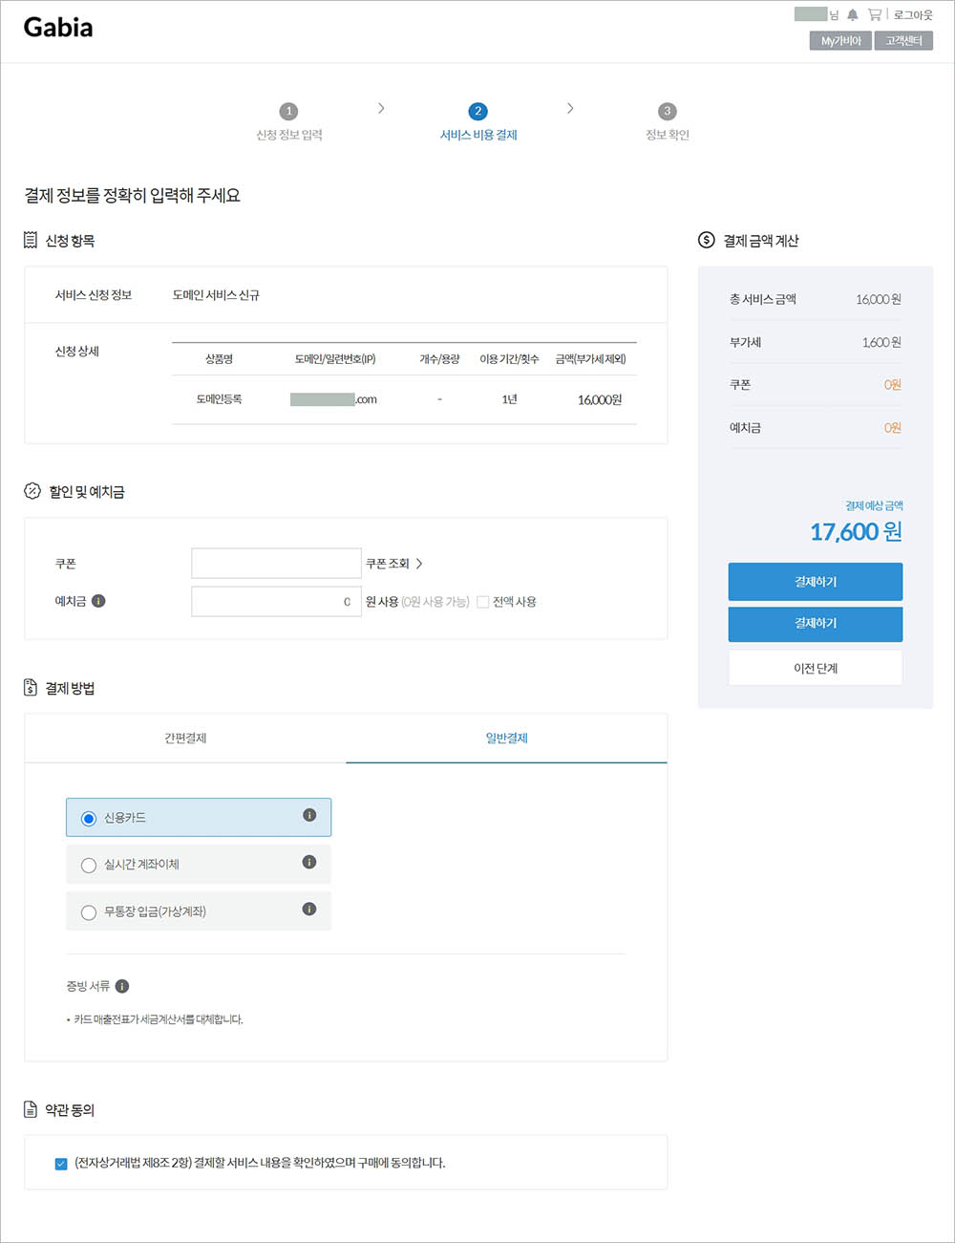Uncheck the 약관 동의 agreement checkbox

tap(59, 1163)
